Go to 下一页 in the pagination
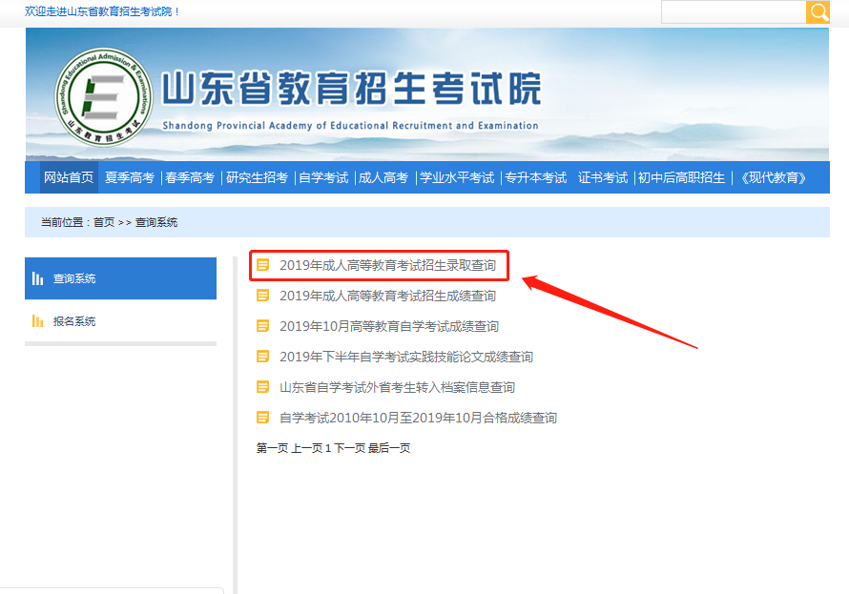The width and height of the screenshot is (849, 594). coord(348,448)
